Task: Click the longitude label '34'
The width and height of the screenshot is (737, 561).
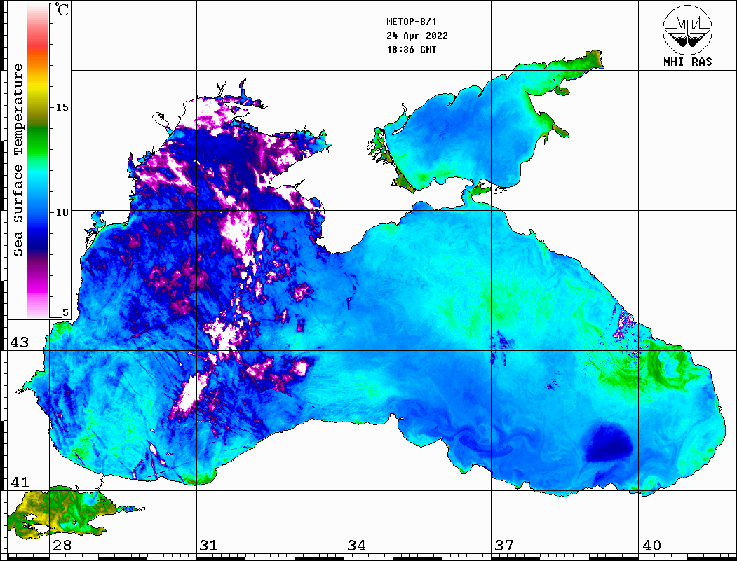Action: [356, 546]
